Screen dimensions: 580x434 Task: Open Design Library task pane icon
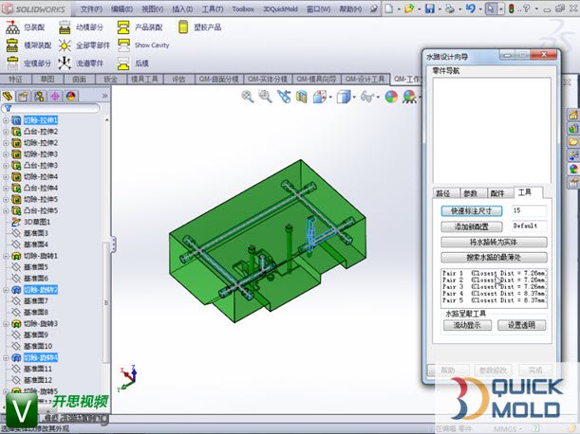pyautogui.click(x=573, y=128)
